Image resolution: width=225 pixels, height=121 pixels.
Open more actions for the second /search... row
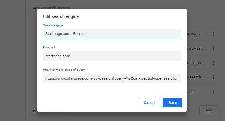point(214,77)
